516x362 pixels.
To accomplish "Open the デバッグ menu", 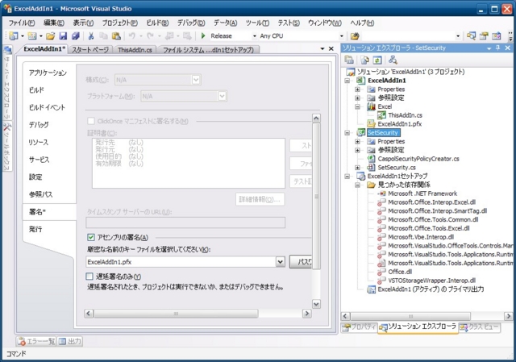I will 191,23.
